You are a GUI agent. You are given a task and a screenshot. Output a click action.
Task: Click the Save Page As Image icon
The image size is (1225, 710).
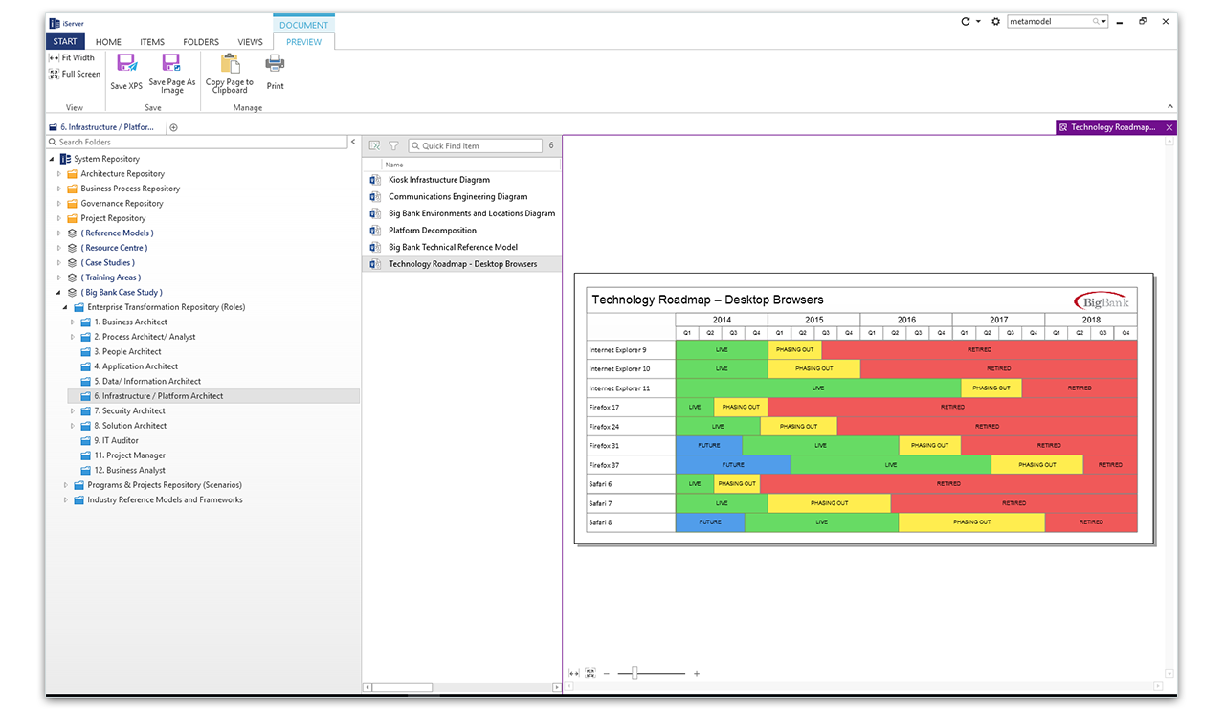click(x=171, y=63)
